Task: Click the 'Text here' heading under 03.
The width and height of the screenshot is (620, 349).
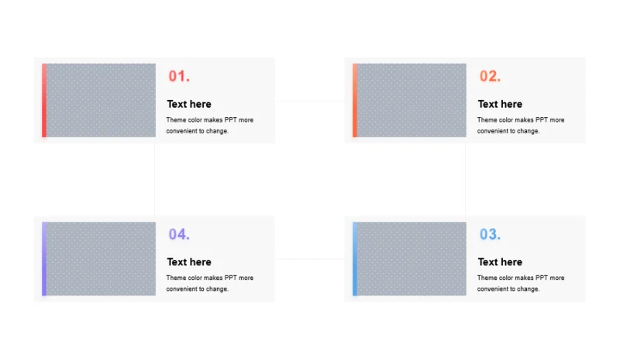Action: [500, 262]
